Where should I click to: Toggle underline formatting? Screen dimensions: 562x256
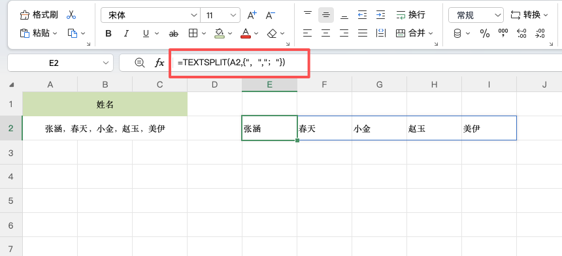[x=146, y=34]
